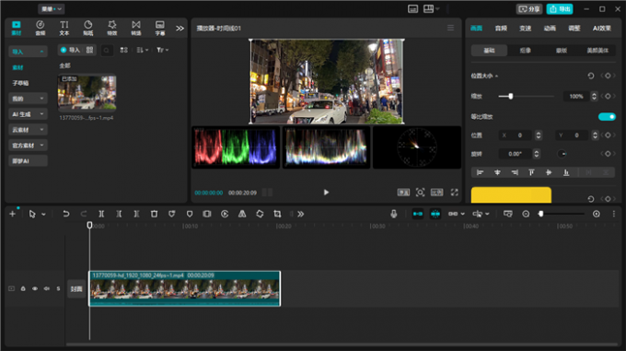Expand the 云素材 sidebar section
Screen dimensions: 626x351
tap(28, 129)
